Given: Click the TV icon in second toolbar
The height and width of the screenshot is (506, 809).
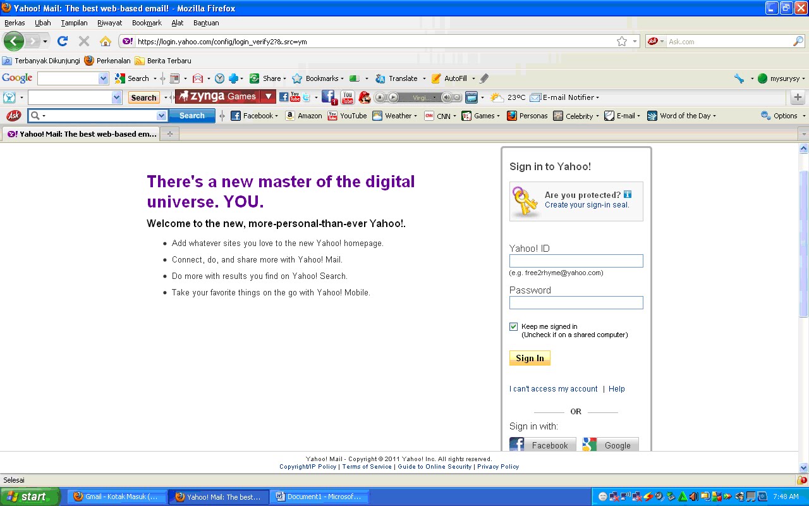Looking at the screenshot, I should point(471,97).
